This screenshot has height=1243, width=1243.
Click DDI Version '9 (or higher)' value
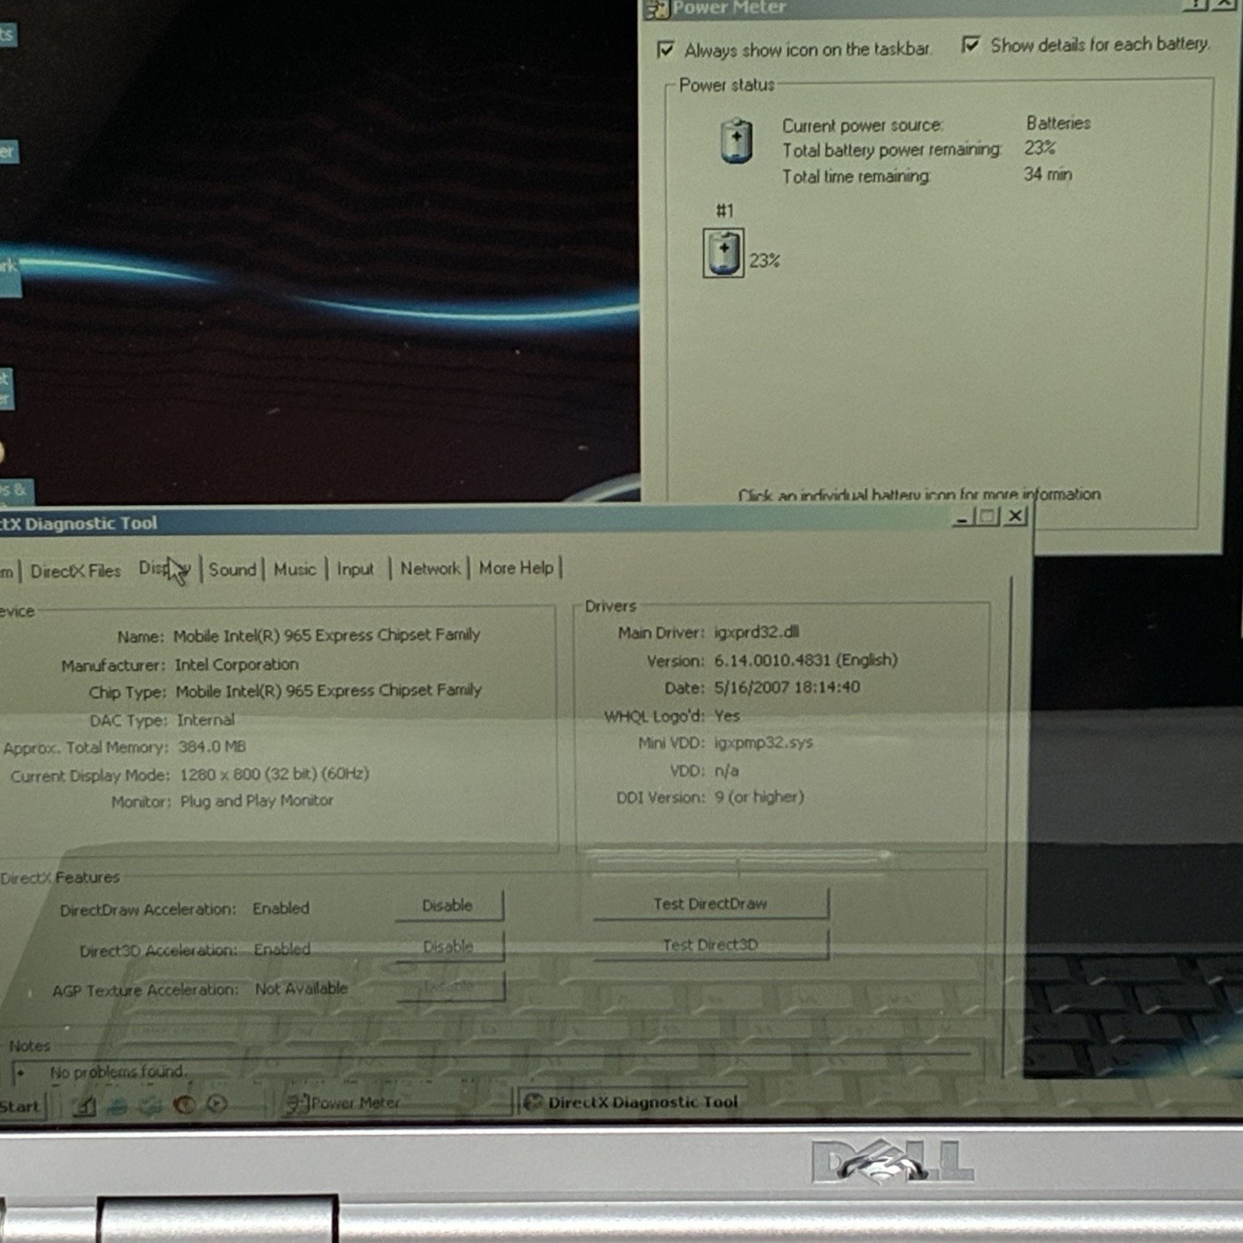[759, 797]
